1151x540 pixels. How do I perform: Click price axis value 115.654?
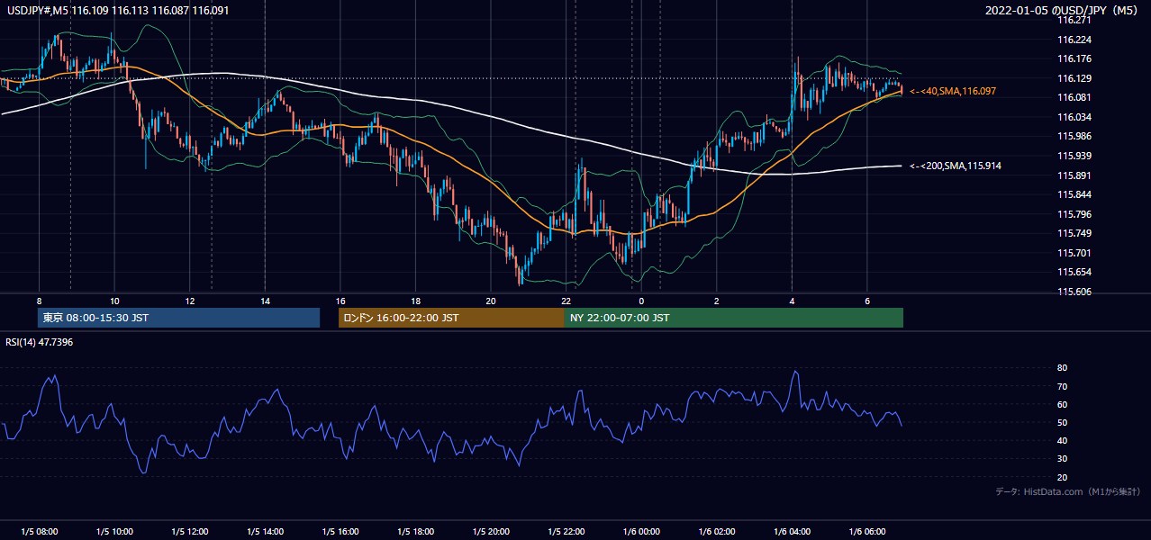[x=1074, y=272]
